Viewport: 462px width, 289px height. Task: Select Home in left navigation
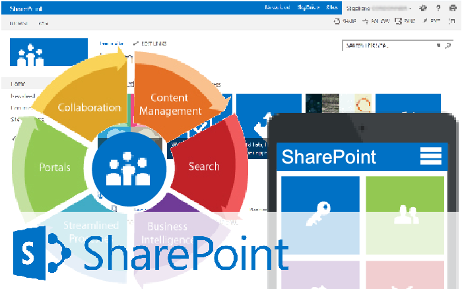point(18,84)
